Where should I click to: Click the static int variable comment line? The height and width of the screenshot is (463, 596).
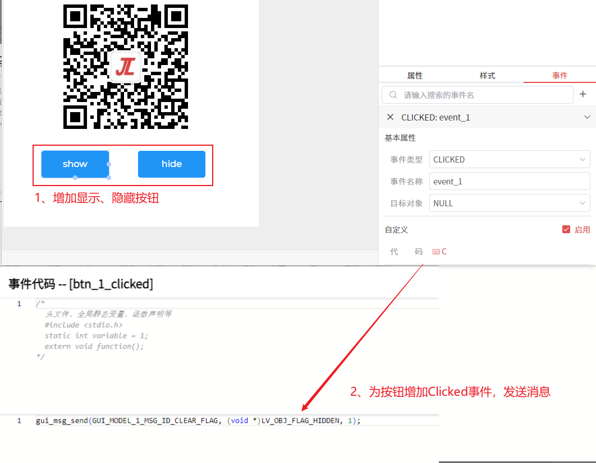(96, 336)
